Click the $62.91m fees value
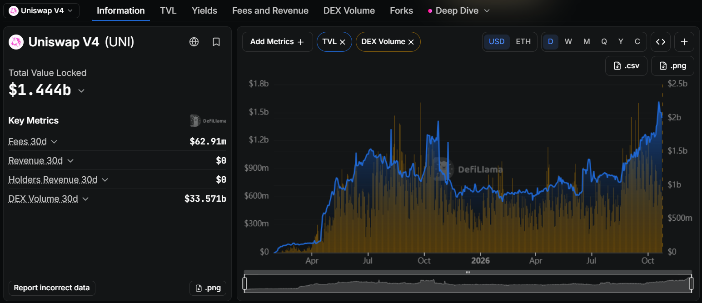 point(208,142)
